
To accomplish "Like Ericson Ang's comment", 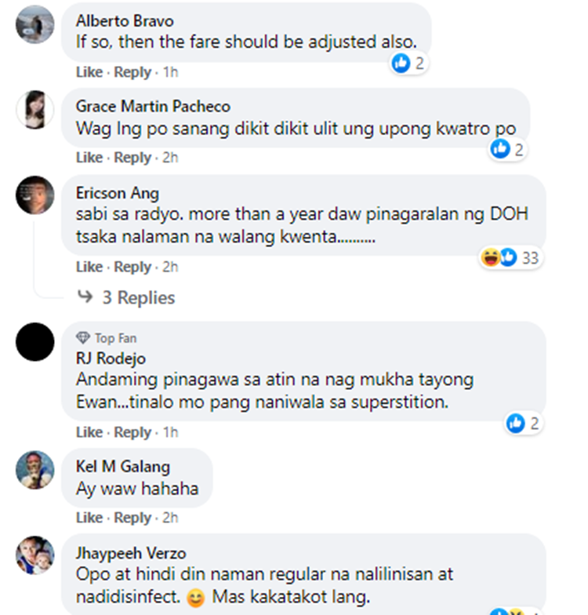I will (89, 267).
